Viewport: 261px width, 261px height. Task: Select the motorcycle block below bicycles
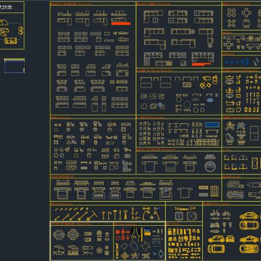[215, 225]
